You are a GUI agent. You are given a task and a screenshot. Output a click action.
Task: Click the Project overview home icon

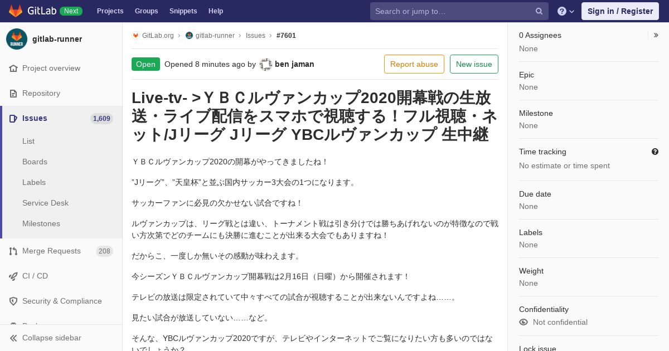(13, 68)
